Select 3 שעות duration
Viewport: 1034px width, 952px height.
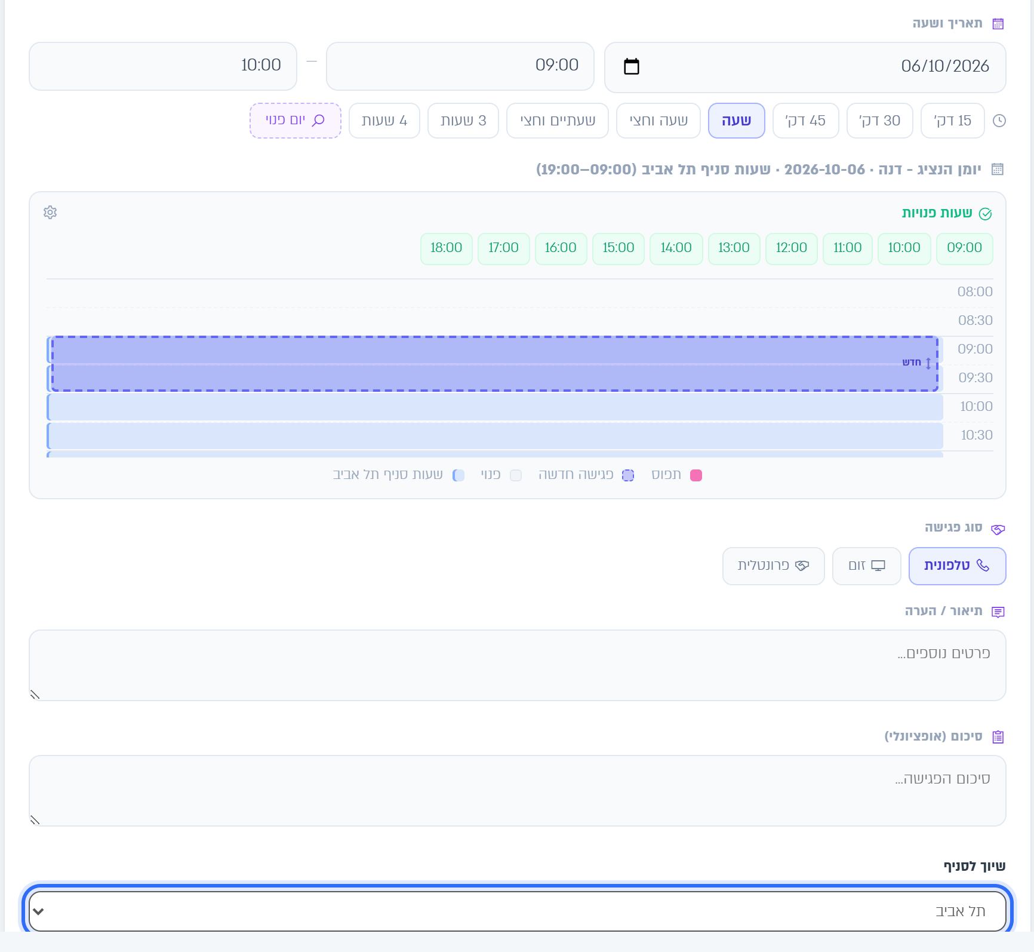(x=463, y=121)
